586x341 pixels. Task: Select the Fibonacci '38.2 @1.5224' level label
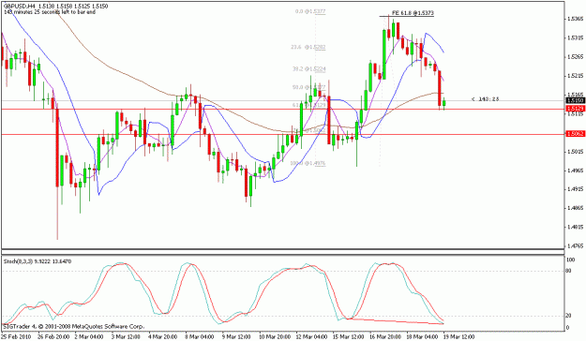[308, 69]
